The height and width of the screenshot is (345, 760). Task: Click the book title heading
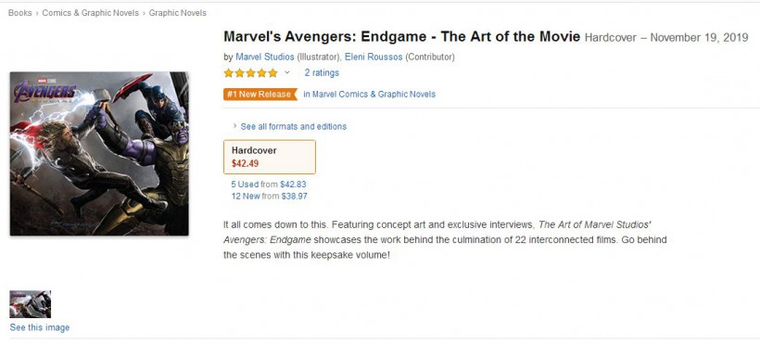pos(402,37)
